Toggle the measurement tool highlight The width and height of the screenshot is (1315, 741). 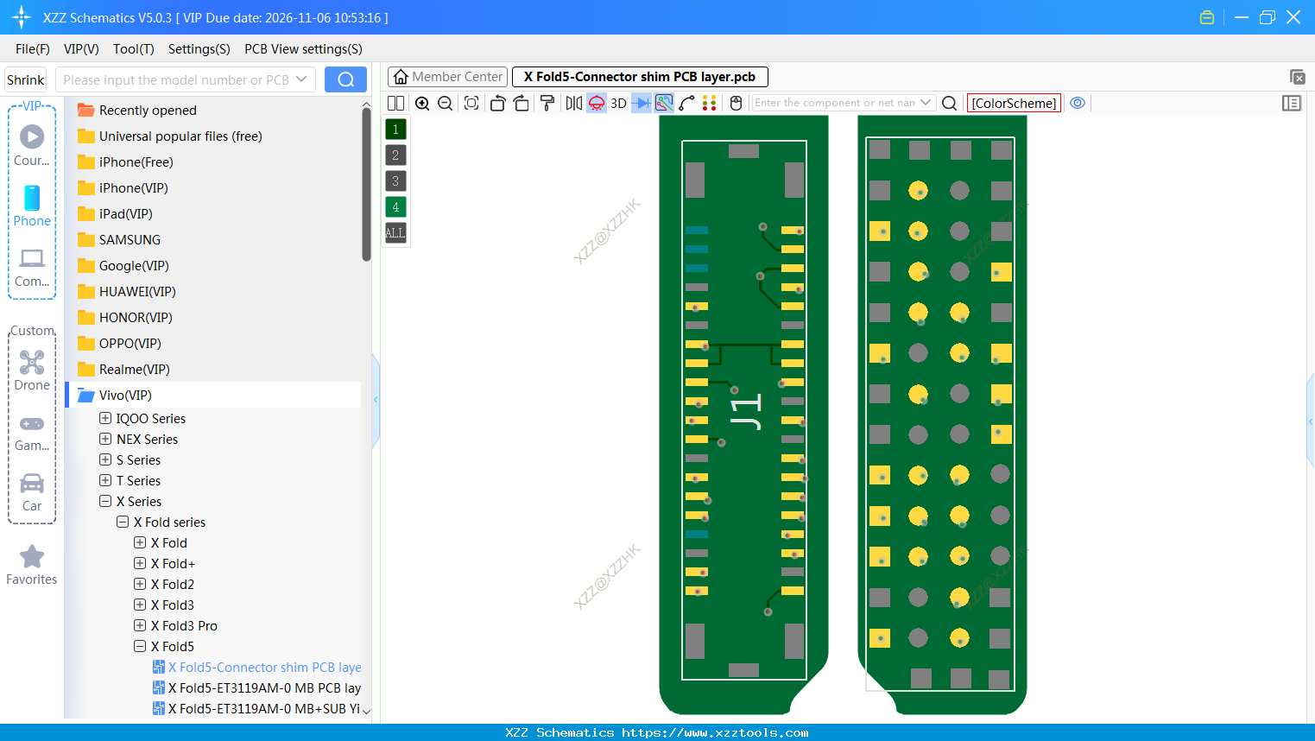662,103
